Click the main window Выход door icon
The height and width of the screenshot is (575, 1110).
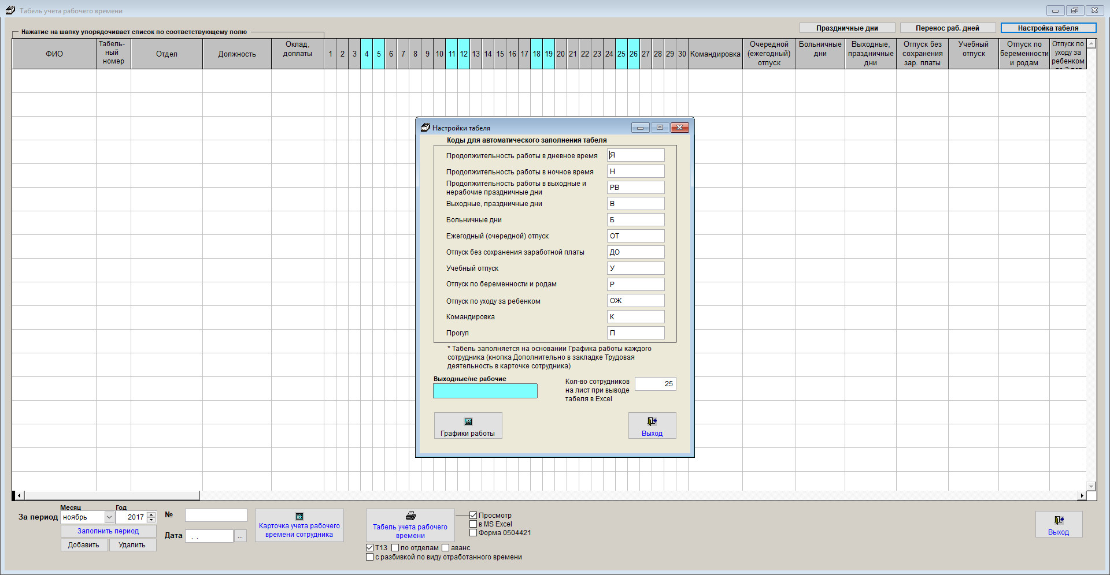point(1058,520)
